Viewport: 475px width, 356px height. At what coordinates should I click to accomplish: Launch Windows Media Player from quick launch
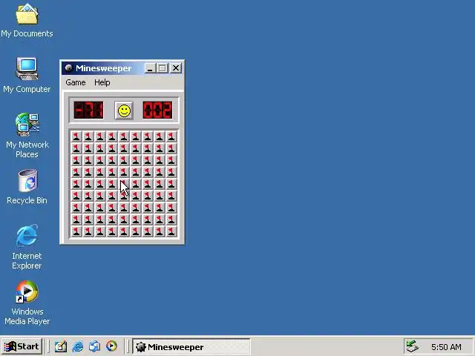(111, 346)
